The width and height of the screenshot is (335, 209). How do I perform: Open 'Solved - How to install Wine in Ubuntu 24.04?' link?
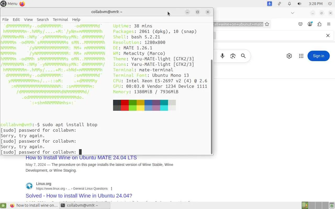point(79,196)
